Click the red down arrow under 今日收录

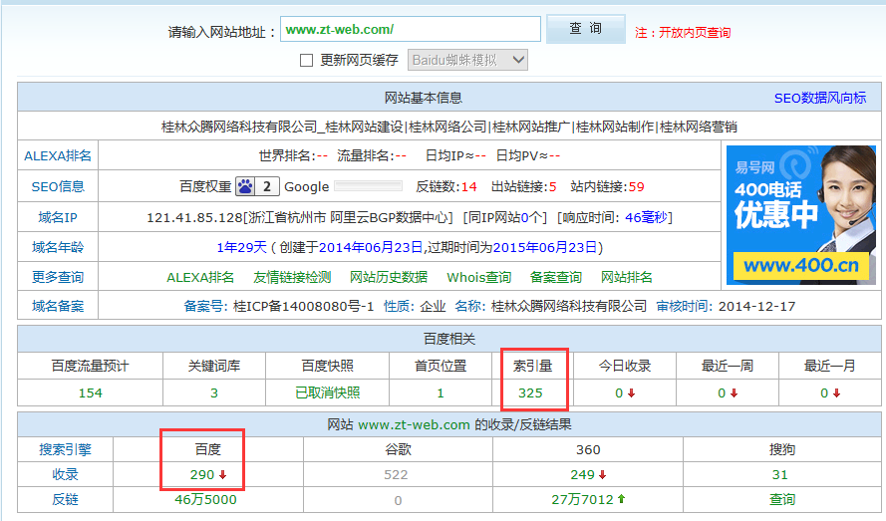point(632,393)
